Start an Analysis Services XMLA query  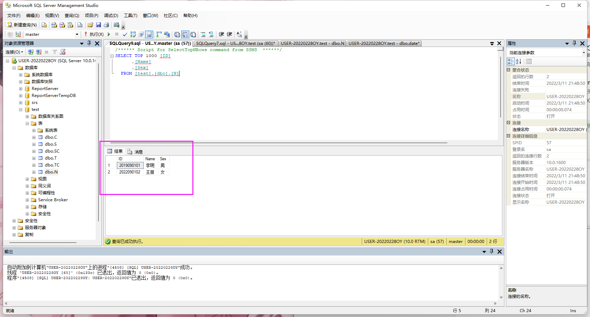point(70,25)
